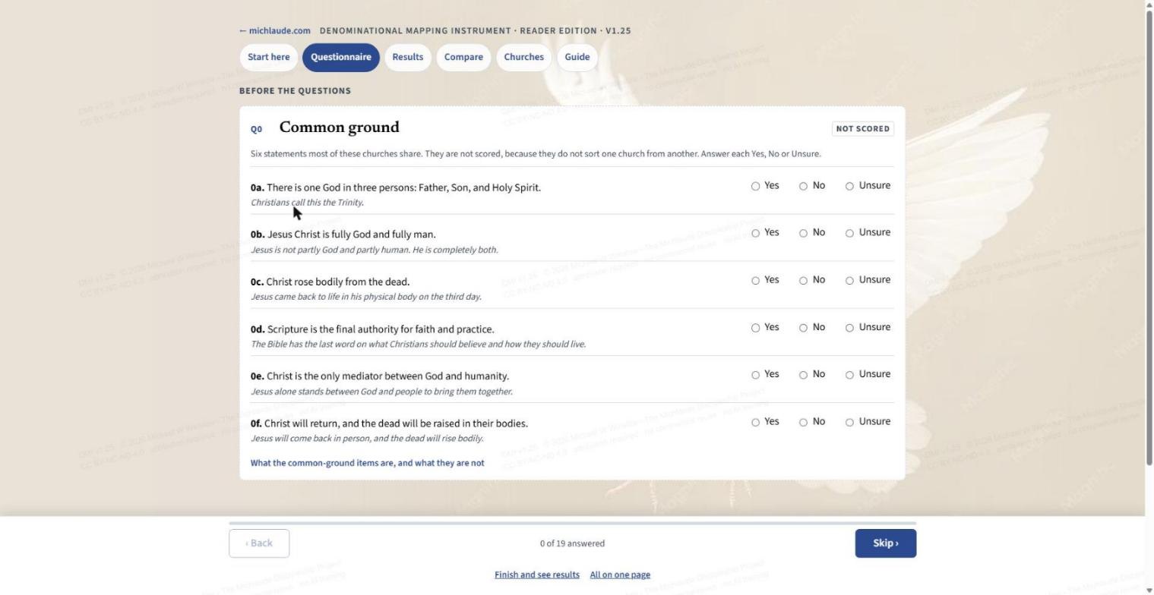The image size is (1154, 595).
Task: Select Unsure for 0a Trinity statement
Action: point(849,186)
